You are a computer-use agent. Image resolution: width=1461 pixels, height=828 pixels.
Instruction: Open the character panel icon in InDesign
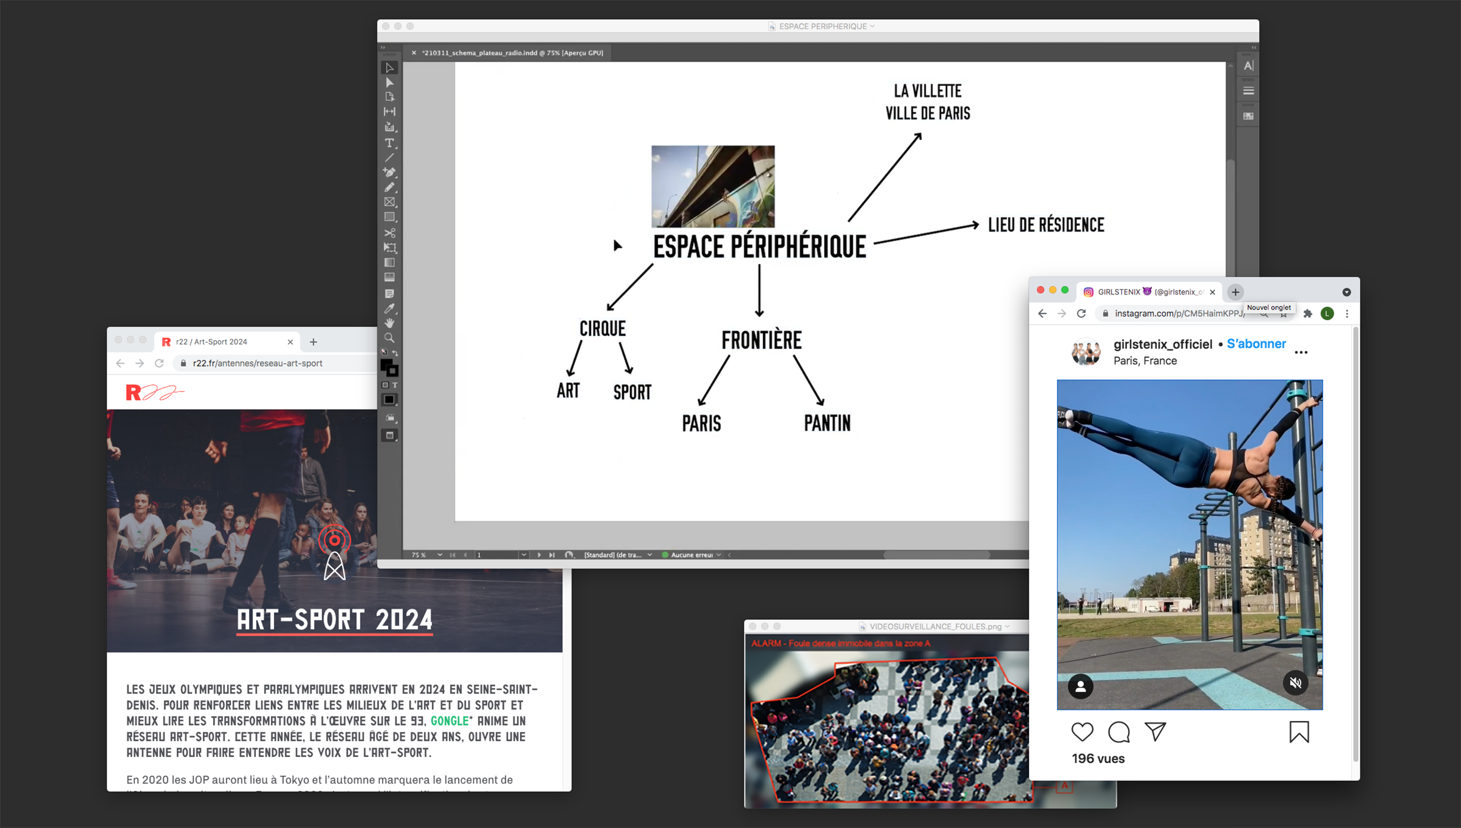click(x=1248, y=66)
